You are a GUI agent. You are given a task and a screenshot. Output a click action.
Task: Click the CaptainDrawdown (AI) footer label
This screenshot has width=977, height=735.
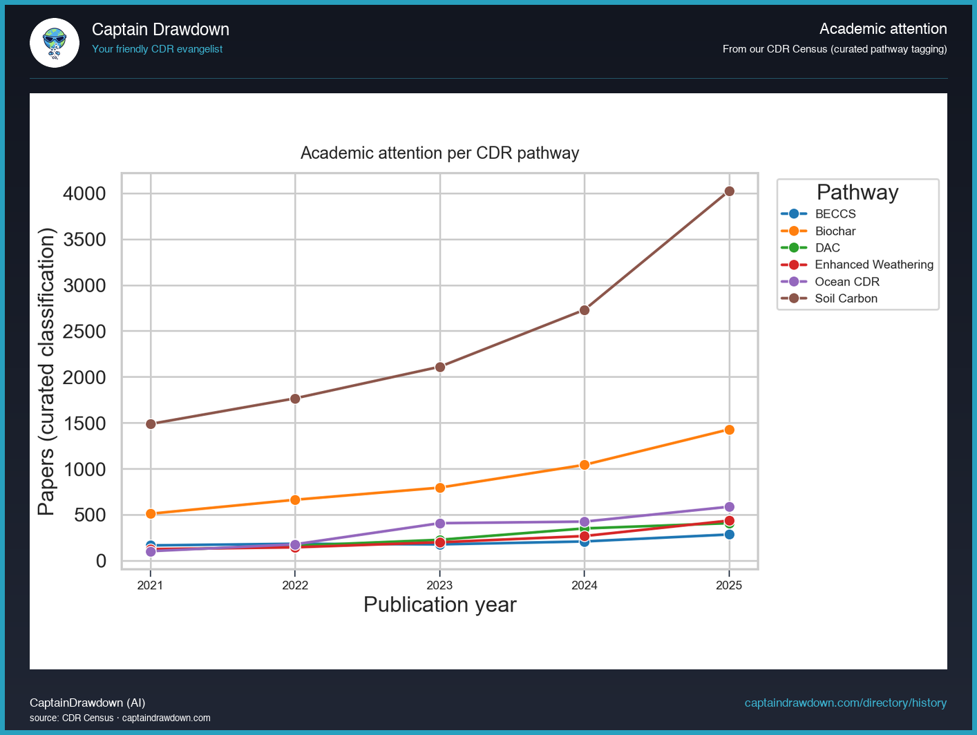tap(87, 703)
